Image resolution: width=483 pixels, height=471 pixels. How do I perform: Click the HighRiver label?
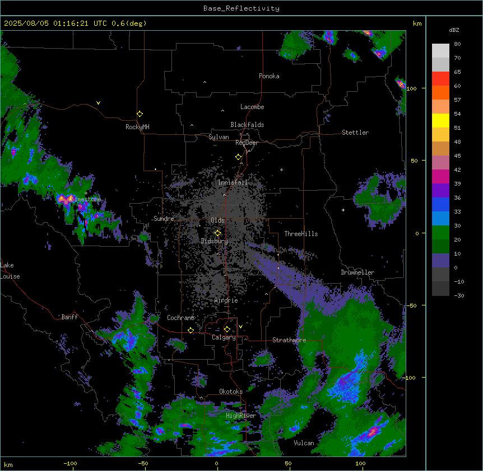pos(241,416)
